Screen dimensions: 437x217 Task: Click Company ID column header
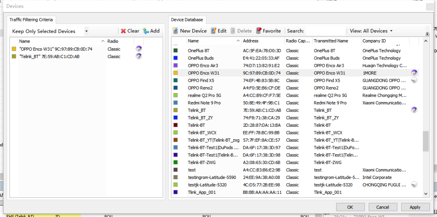click(x=385, y=41)
